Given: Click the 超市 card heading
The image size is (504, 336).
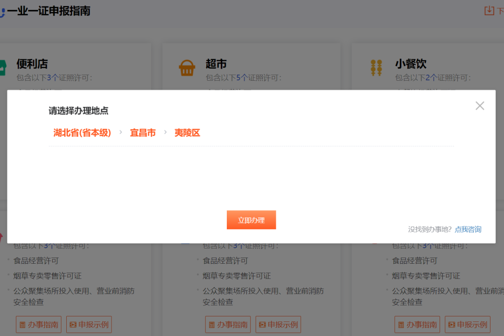Looking at the screenshot, I should tap(216, 64).
